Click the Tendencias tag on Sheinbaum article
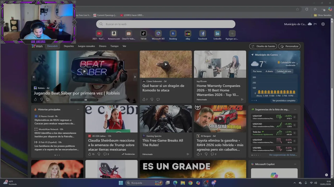 pyautogui.click(x=128, y=154)
